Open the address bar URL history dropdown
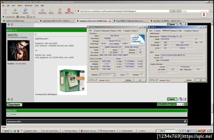The image size is (214, 140). 170,11
